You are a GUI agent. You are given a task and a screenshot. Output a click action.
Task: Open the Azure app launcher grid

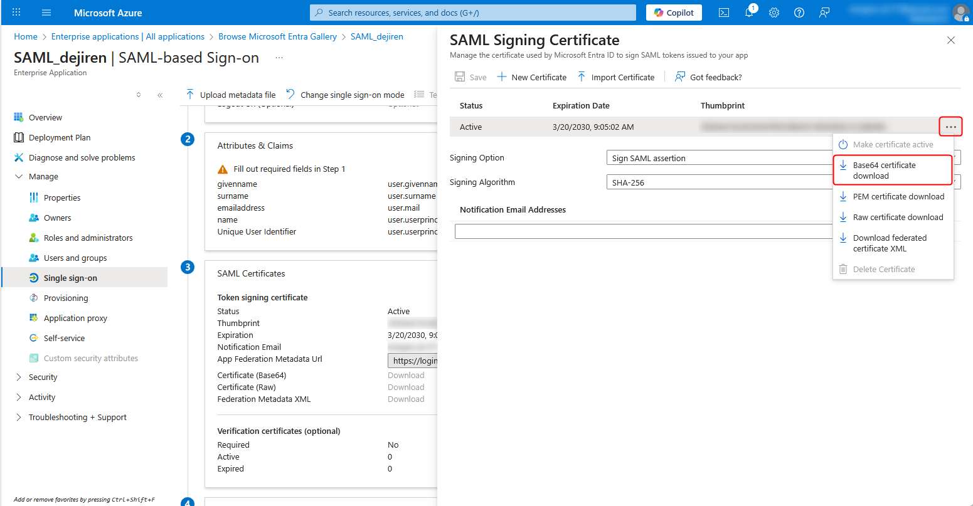[x=16, y=13]
